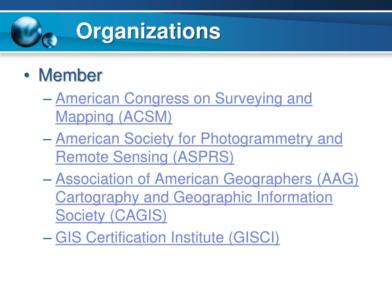Select the Organizations slide title
Viewport: 392px width, 294px height.
coord(148,31)
